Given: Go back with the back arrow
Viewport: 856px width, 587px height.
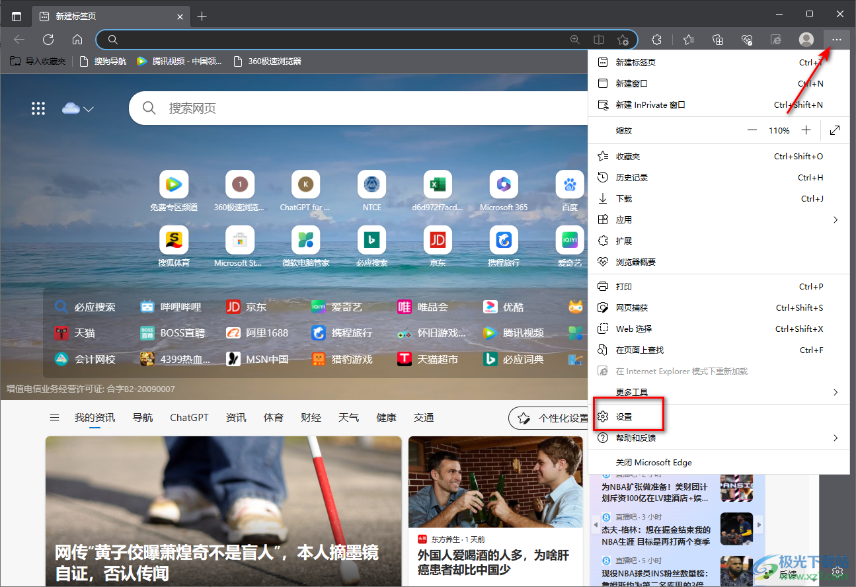Looking at the screenshot, I should click(x=19, y=40).
